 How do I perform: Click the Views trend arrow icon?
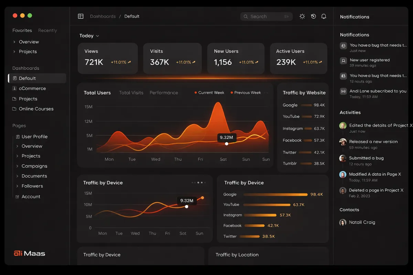(x=129, y=62)
